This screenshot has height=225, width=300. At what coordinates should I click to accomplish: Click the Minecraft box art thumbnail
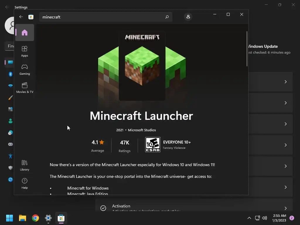click(x=142, y=66)
